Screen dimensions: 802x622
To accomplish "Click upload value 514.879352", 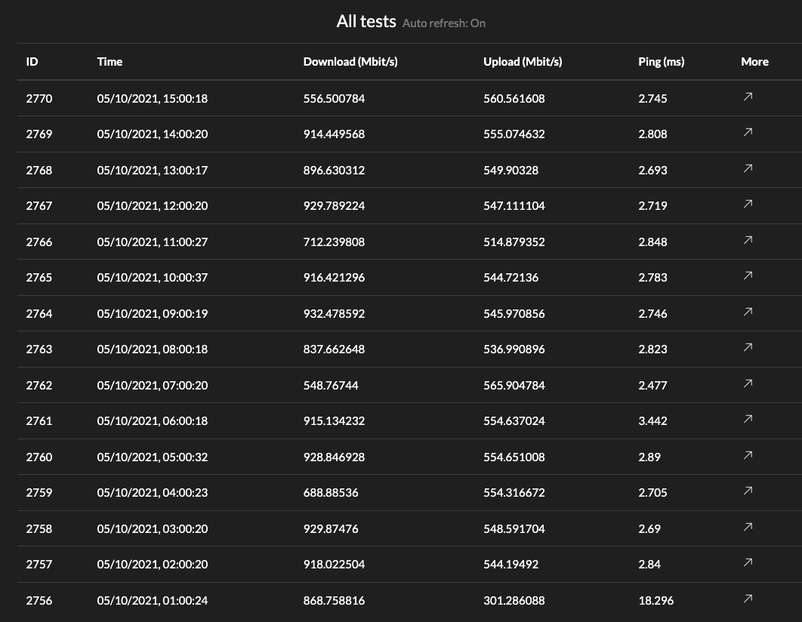I will click(x=514, y=242).
